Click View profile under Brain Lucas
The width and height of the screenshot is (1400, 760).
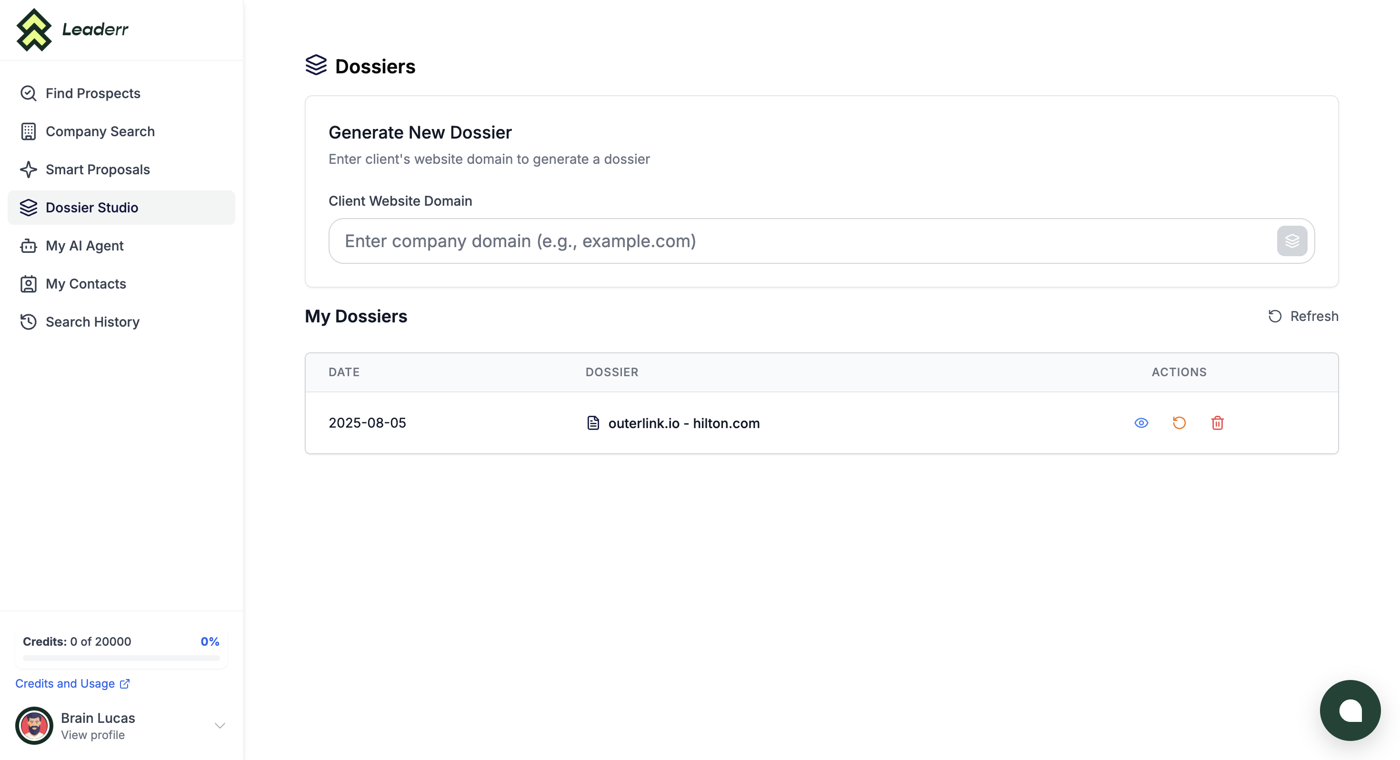click(x=92, y=734)
